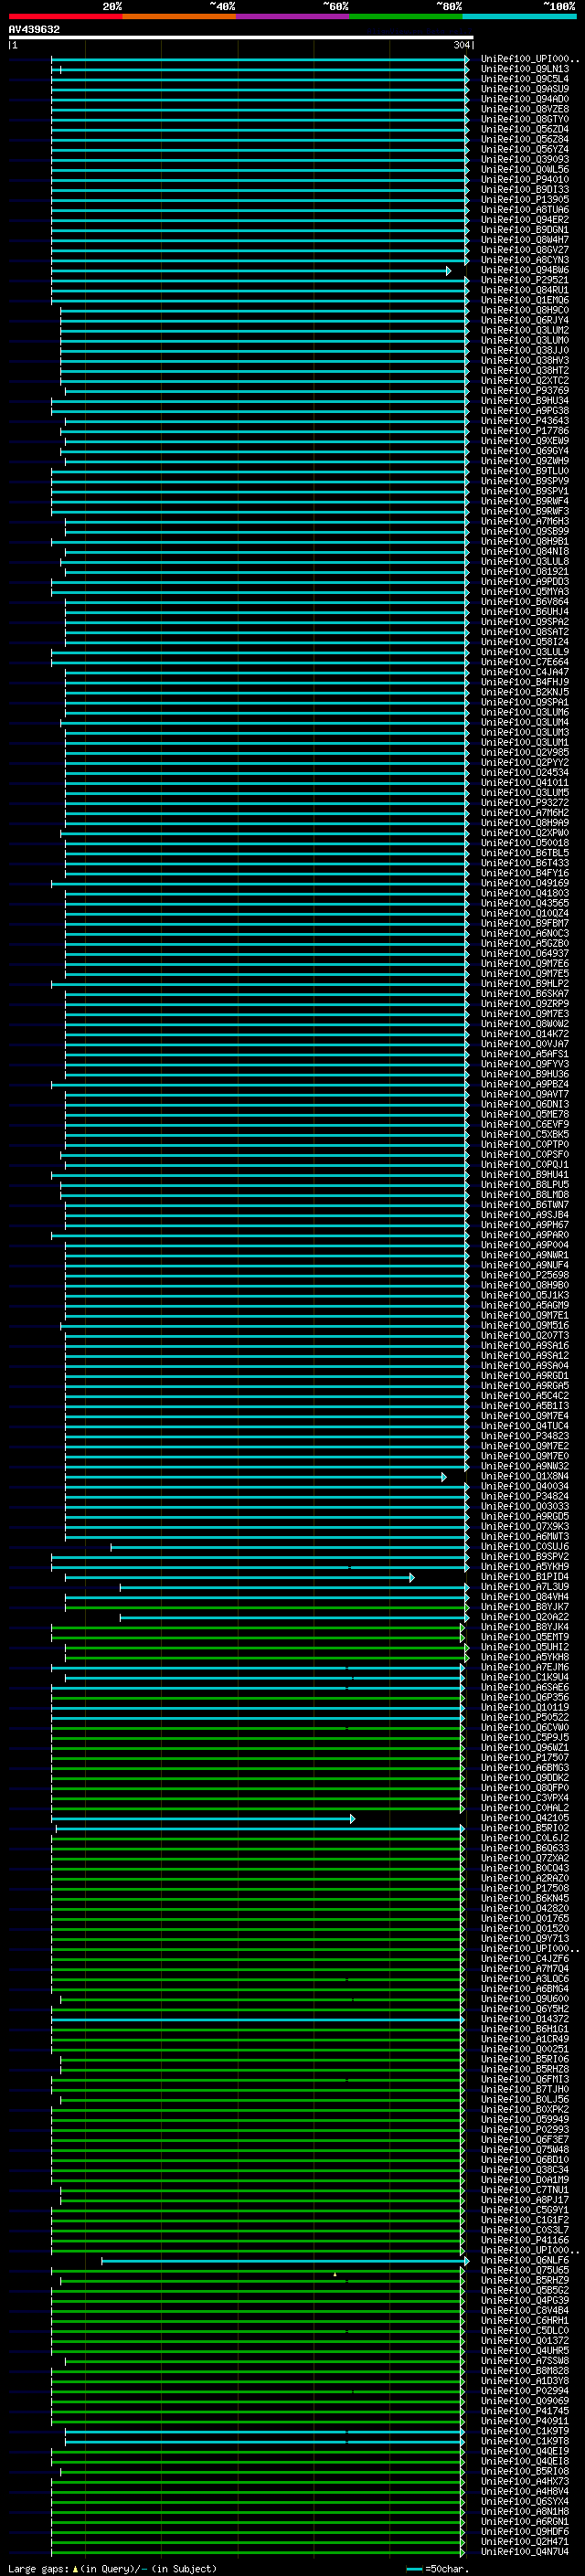
Task: Select hit label UniRef100_B8YJK7
Action: [x=525, y=1607]
